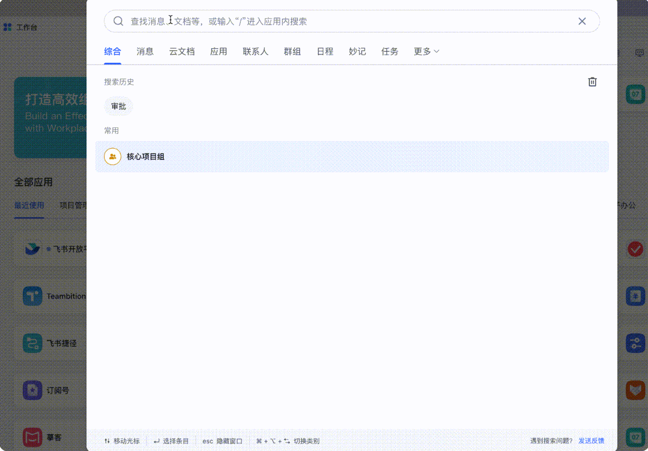Open the 订阅号 subscription app icon
This screenshot has width=648, height=451.
point(32,390)
